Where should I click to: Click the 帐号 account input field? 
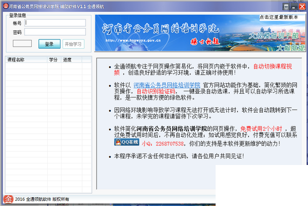tap(55, 23)
